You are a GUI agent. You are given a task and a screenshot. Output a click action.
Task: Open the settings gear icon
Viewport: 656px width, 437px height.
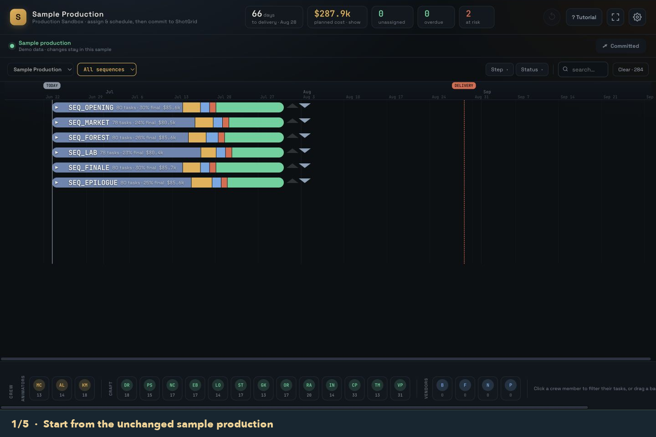point(637,17)
